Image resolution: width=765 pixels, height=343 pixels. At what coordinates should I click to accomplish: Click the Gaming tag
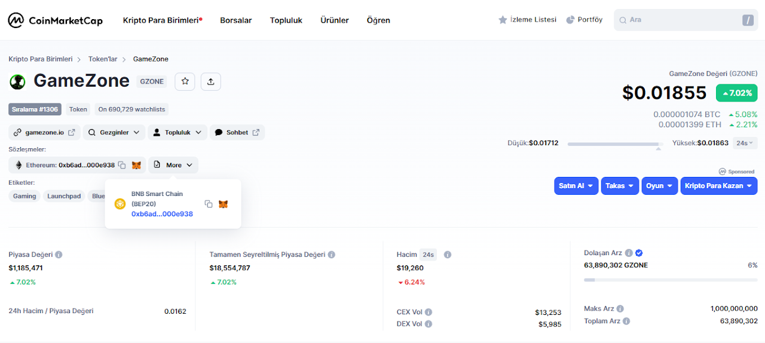[25, 196]
